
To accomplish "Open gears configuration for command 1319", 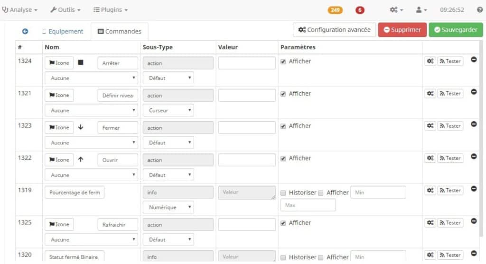I will 430,190.
